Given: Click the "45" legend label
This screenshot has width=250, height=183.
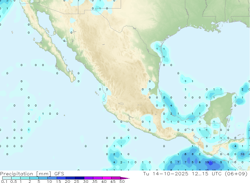Looking at the screenshot, I should pyautogui.click(x=113, y=182).
